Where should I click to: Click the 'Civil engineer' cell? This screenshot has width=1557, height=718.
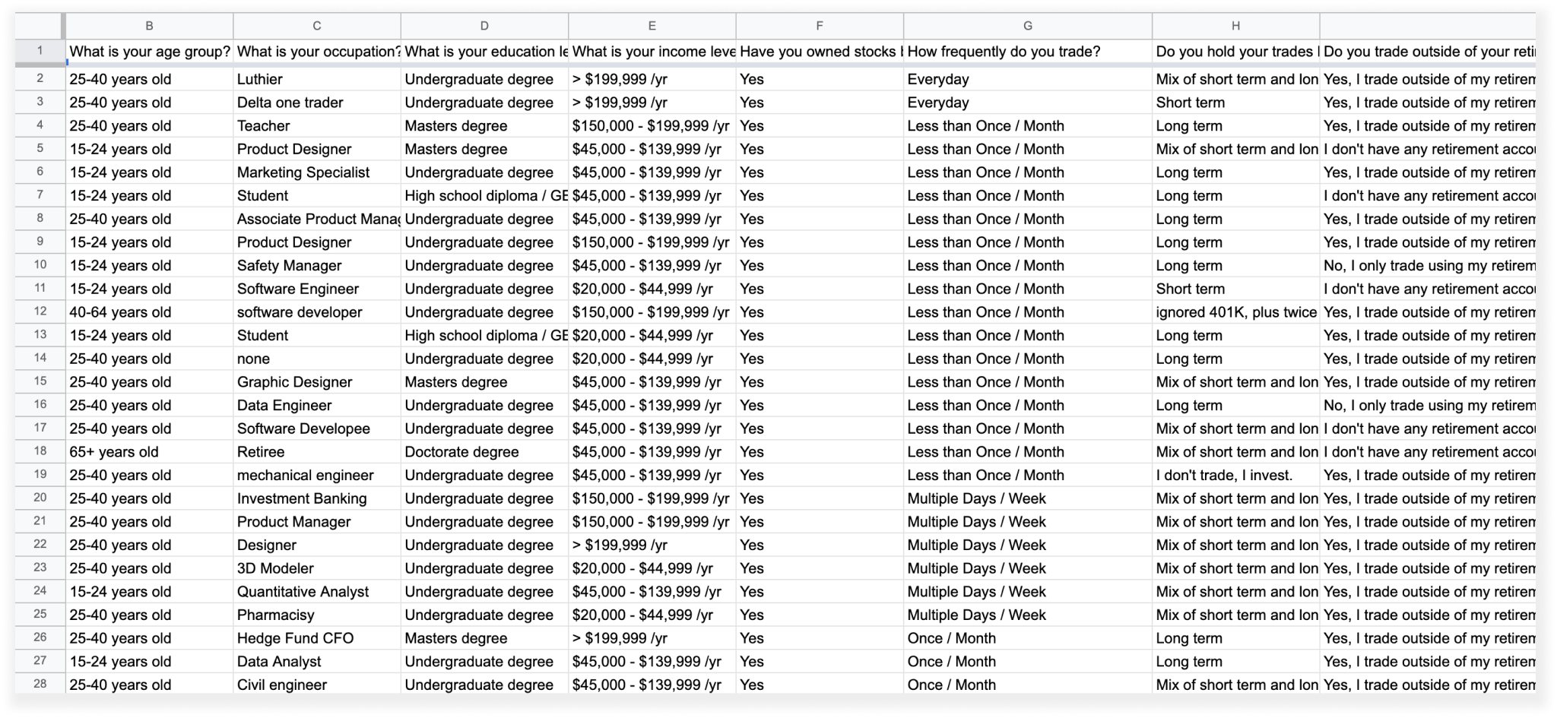click(x=317, y=685)
